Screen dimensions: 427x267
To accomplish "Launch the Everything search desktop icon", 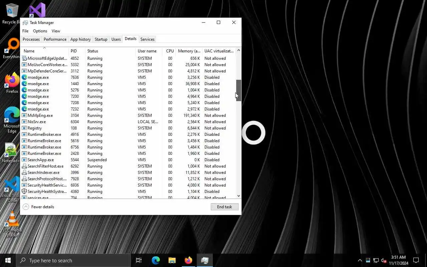I will (x=12, y=48).
